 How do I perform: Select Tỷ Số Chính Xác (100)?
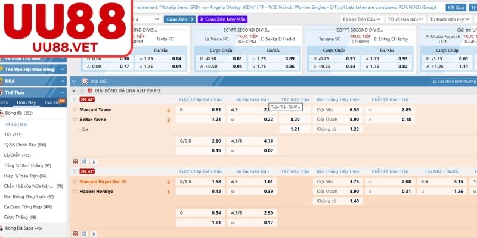(x=25, y=145)
